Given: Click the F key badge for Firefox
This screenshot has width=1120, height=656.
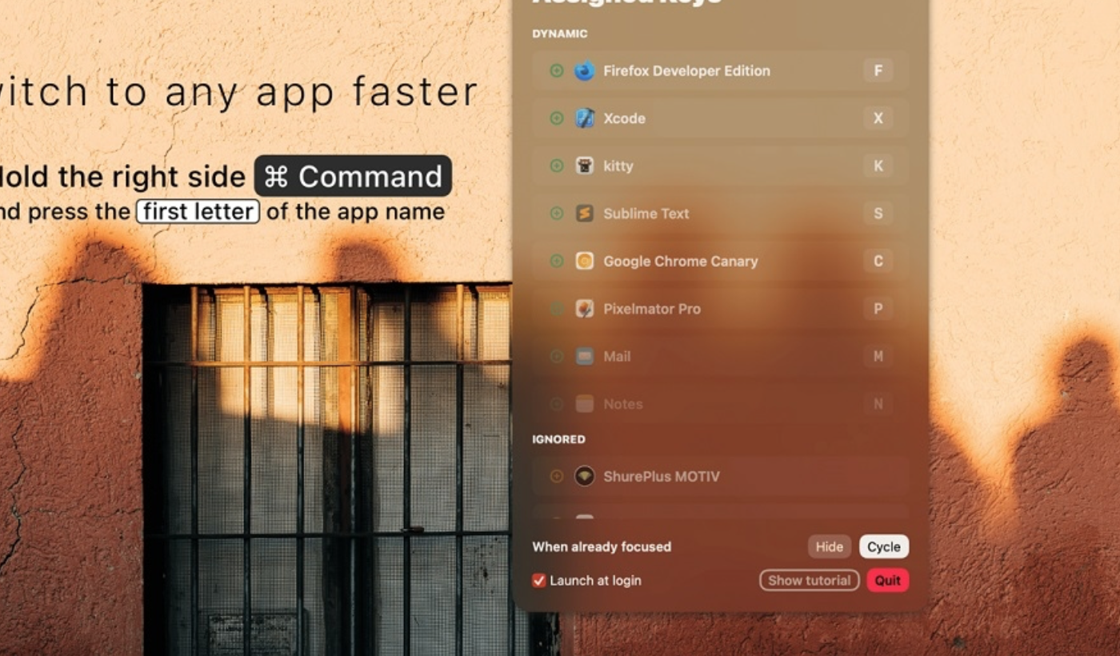Looking at the screenshot, I should [878, 70].
